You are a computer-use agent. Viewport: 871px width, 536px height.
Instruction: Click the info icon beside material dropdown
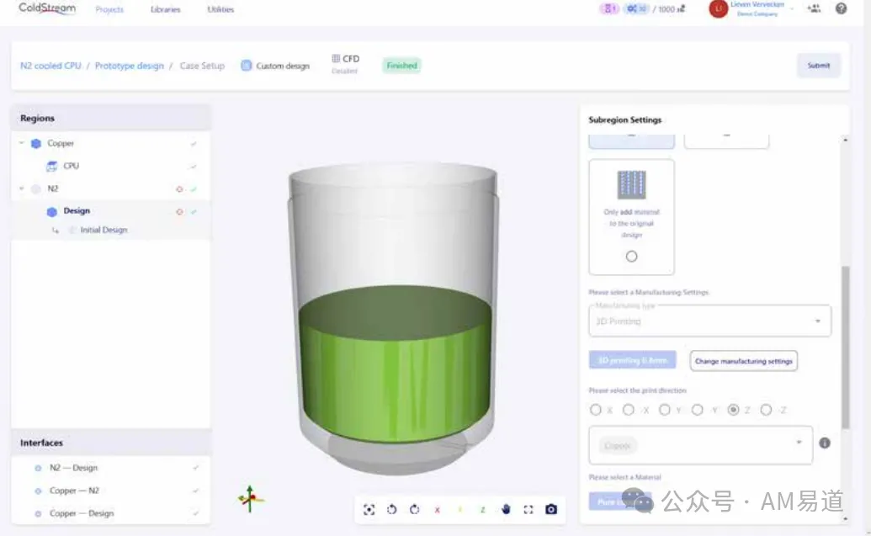[825, 443]
